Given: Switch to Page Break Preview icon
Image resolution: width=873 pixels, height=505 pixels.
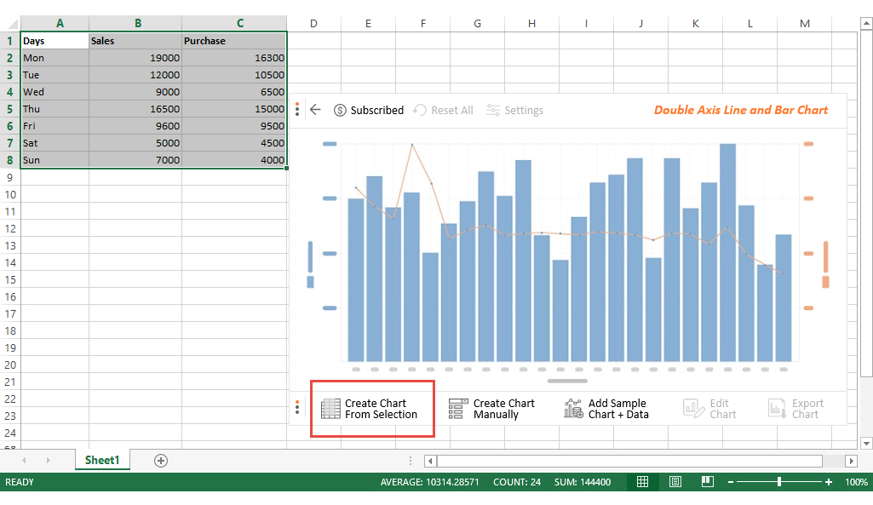Looking at the screenshot, I should pos(708,482).
